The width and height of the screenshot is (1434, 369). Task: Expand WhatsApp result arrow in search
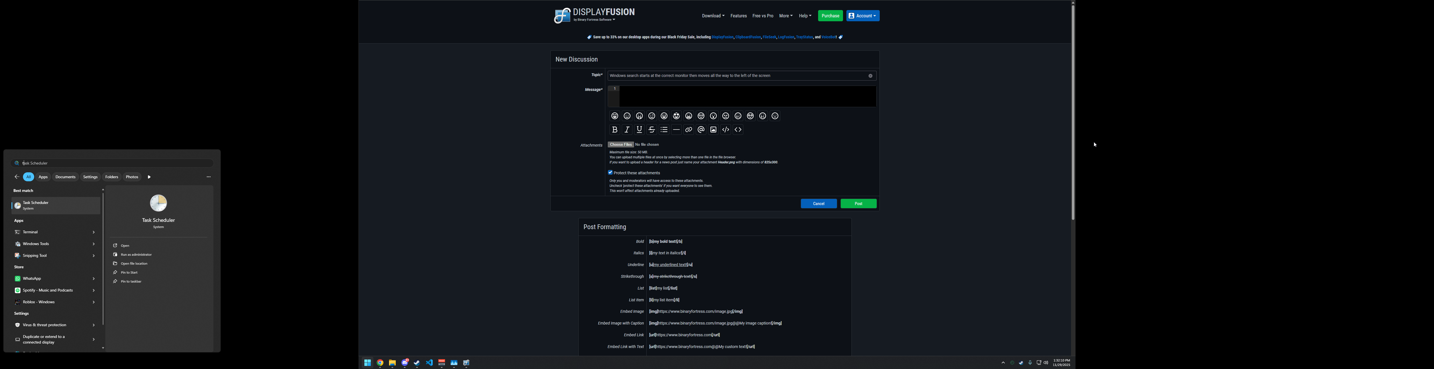[94, 279]
